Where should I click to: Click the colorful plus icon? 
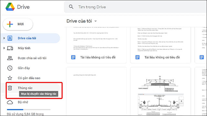[x=10, y=24]
